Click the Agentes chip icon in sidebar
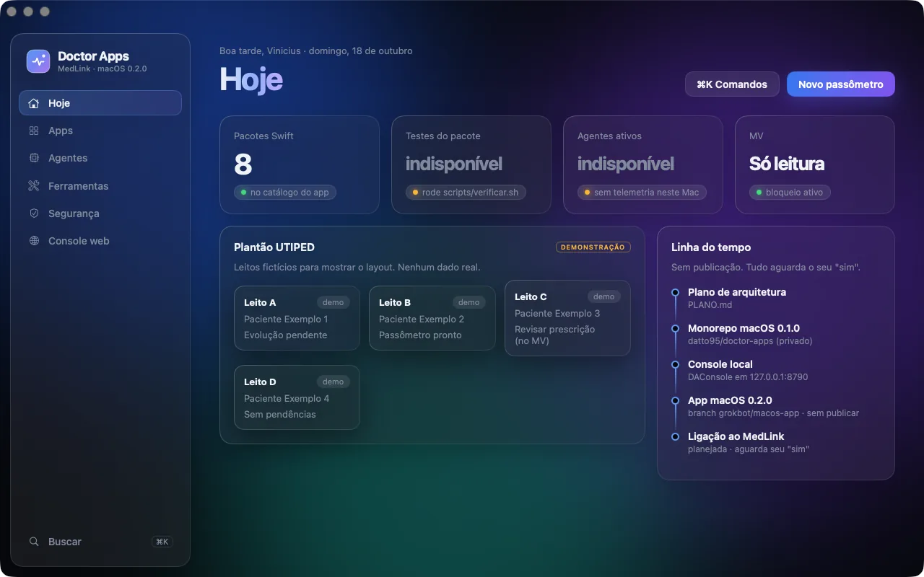Screen dimensions: 924x577 (x=33, y=158)
